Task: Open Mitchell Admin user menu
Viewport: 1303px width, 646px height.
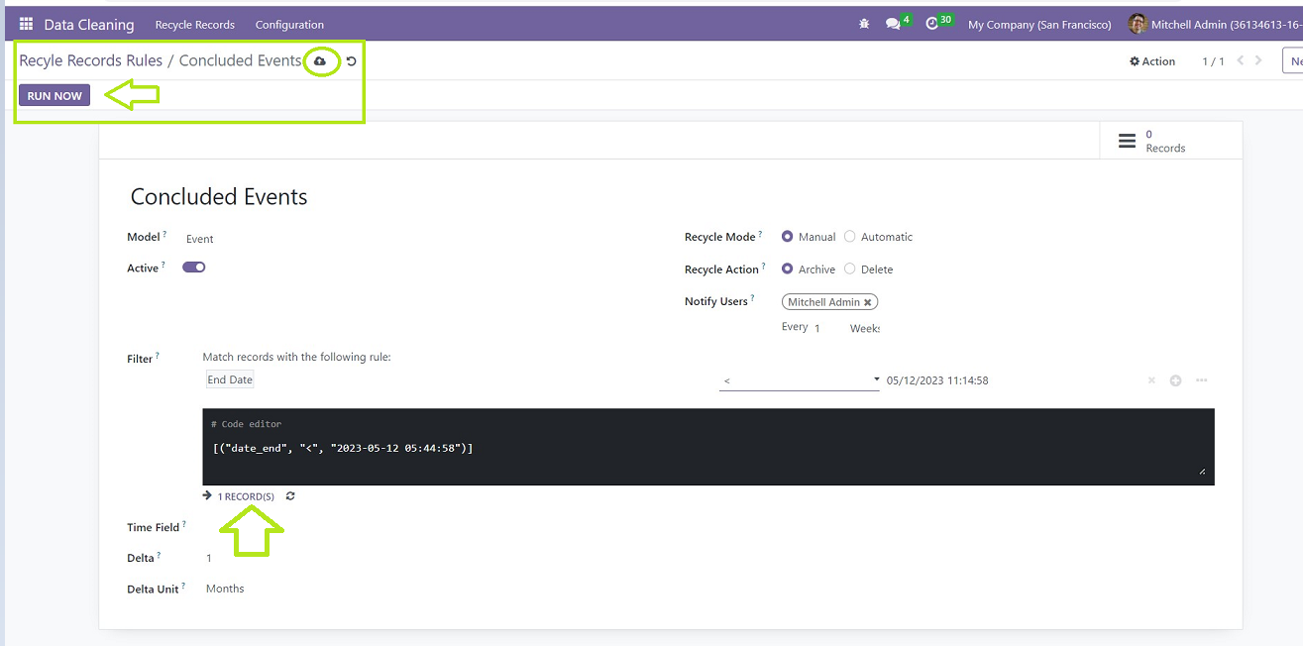Action: [x=1216, y=24]
